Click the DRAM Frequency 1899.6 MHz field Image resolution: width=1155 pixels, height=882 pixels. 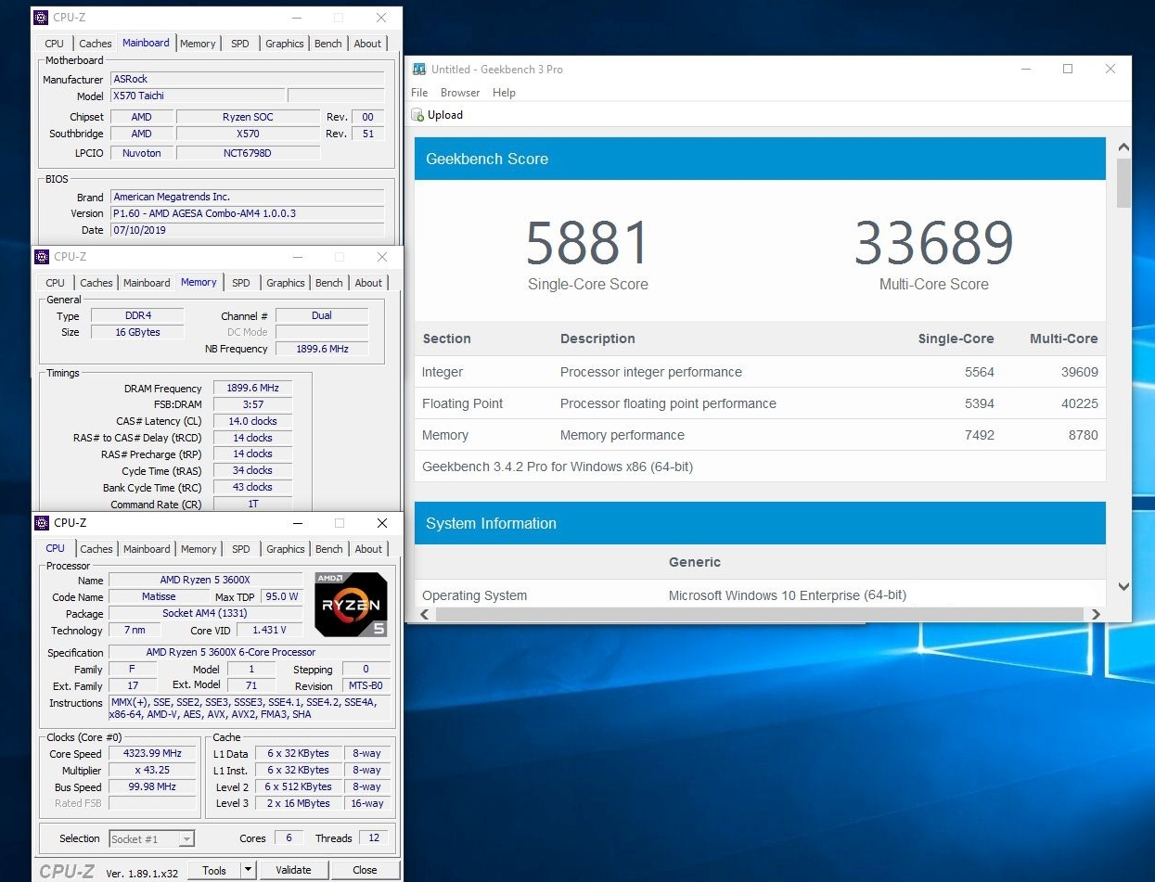(x=252, y=389)
